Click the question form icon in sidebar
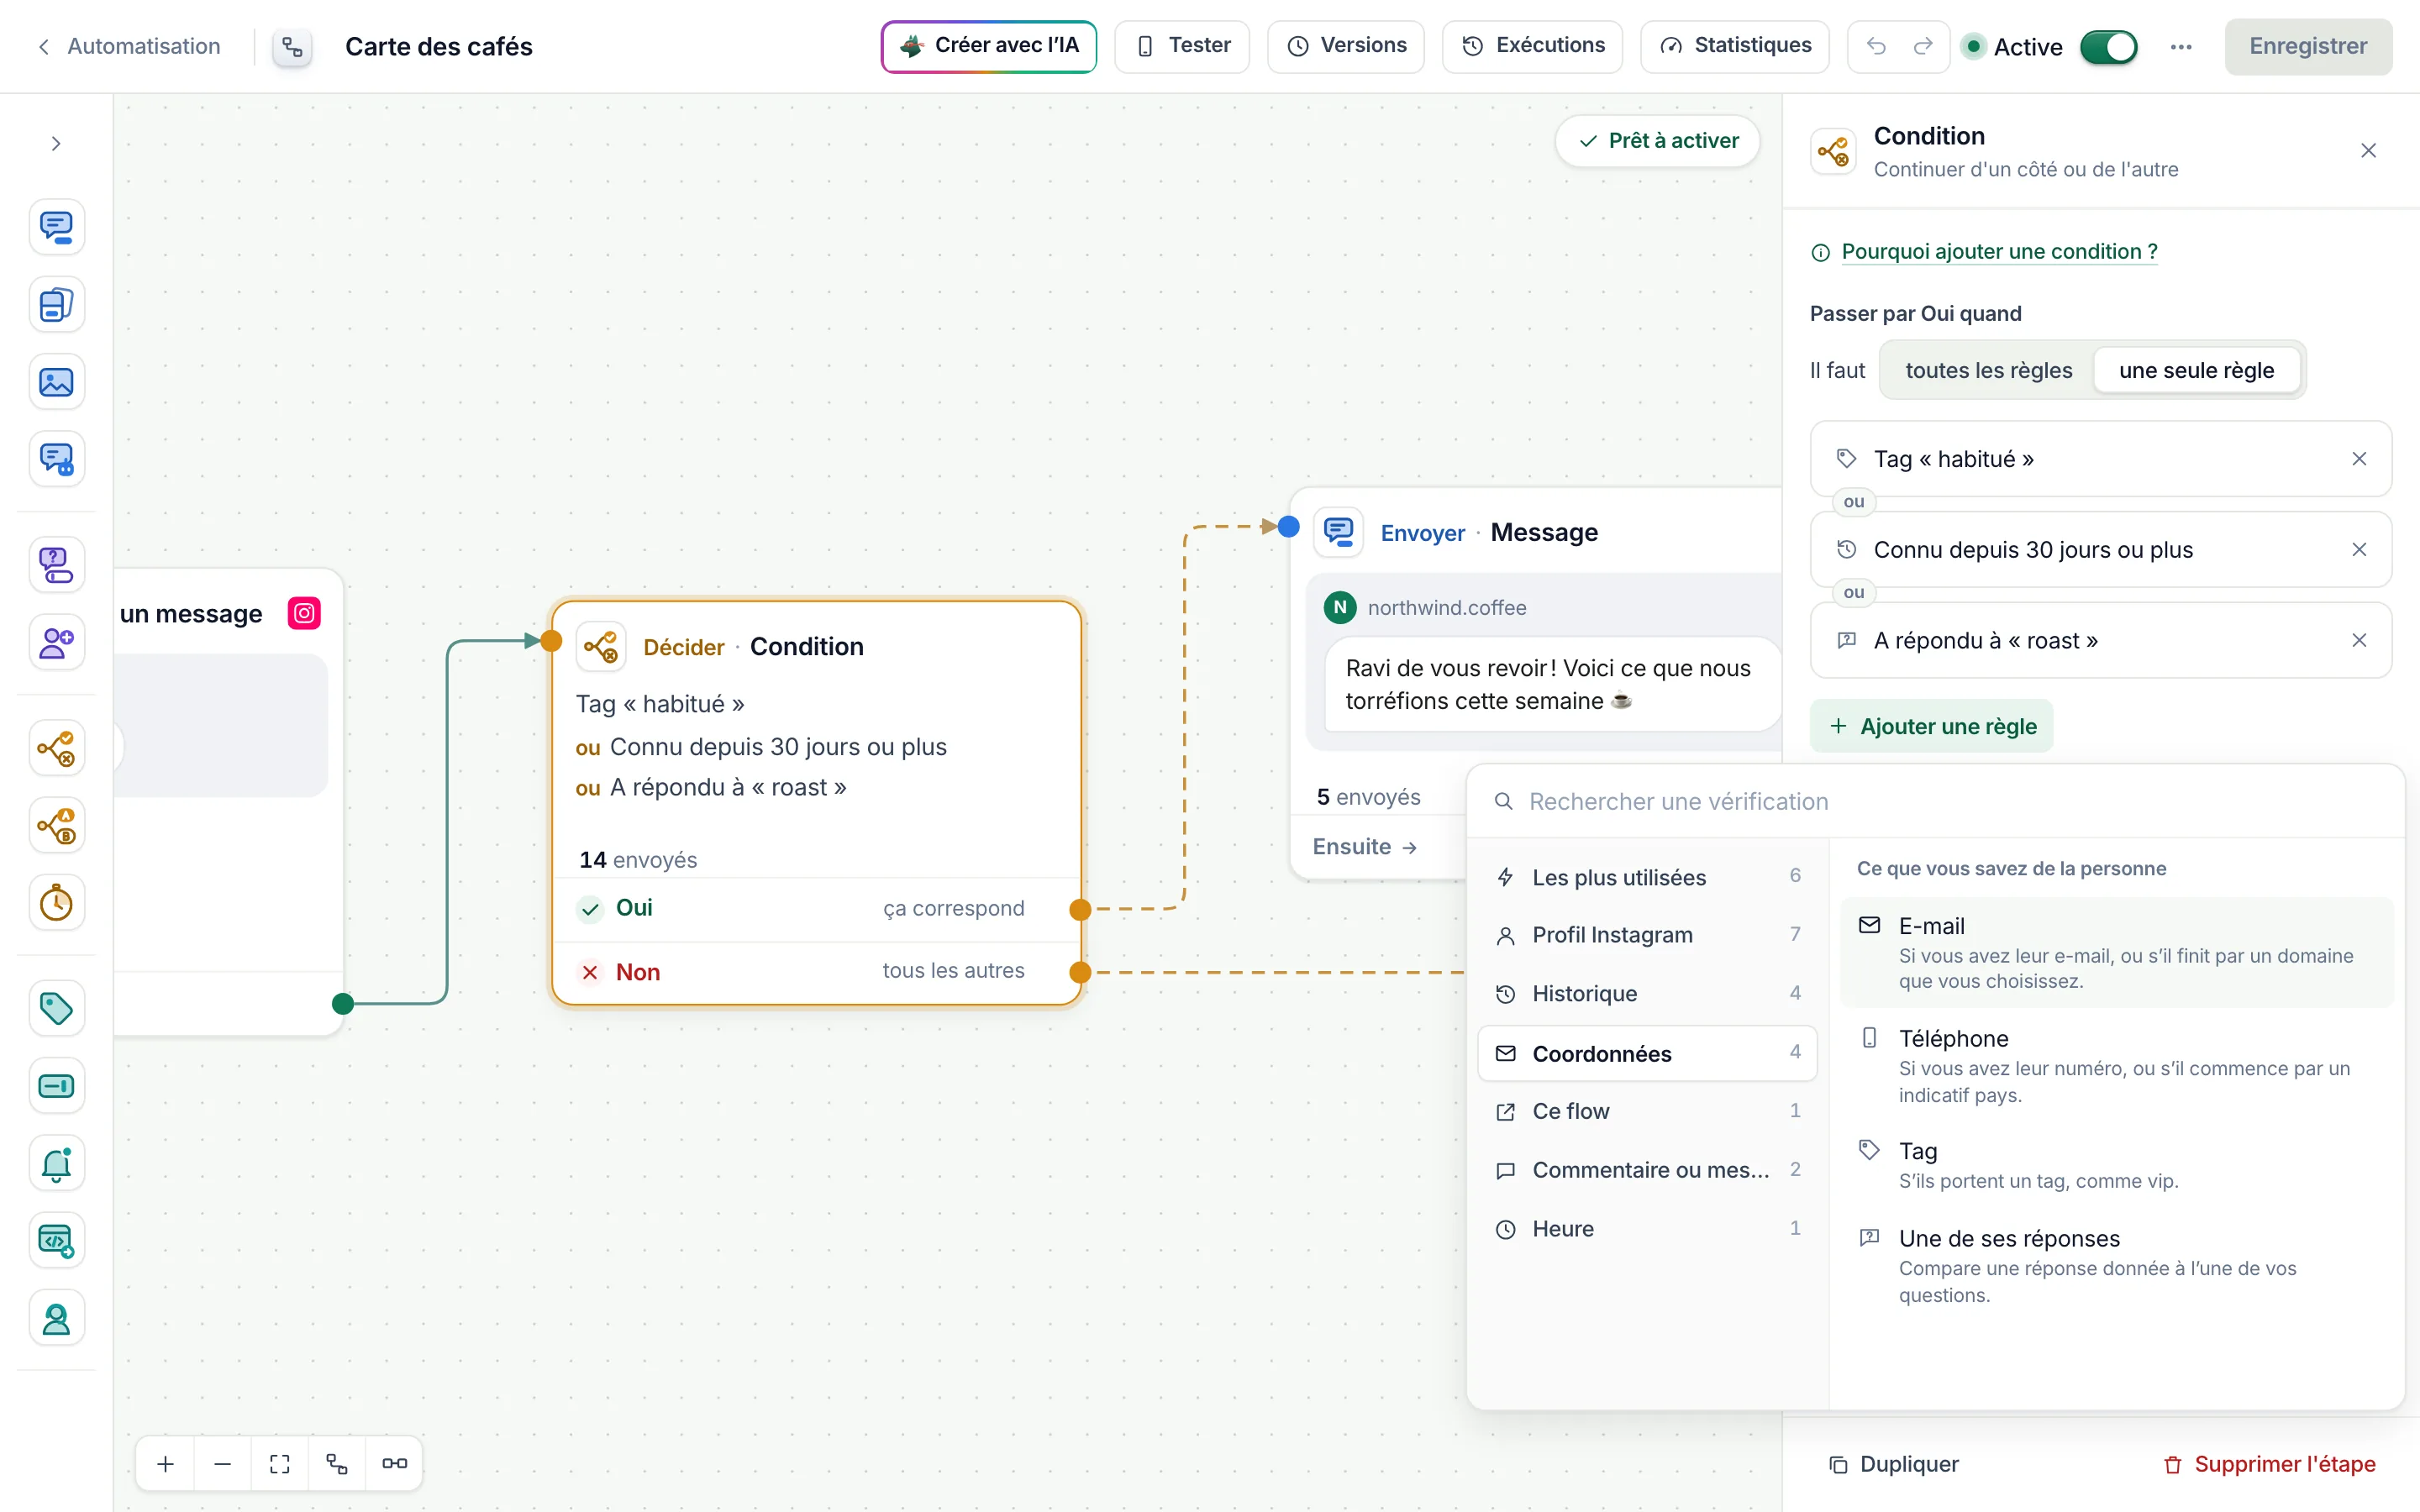Screen dimensions: 2420x1512 (x=56, y=565)
